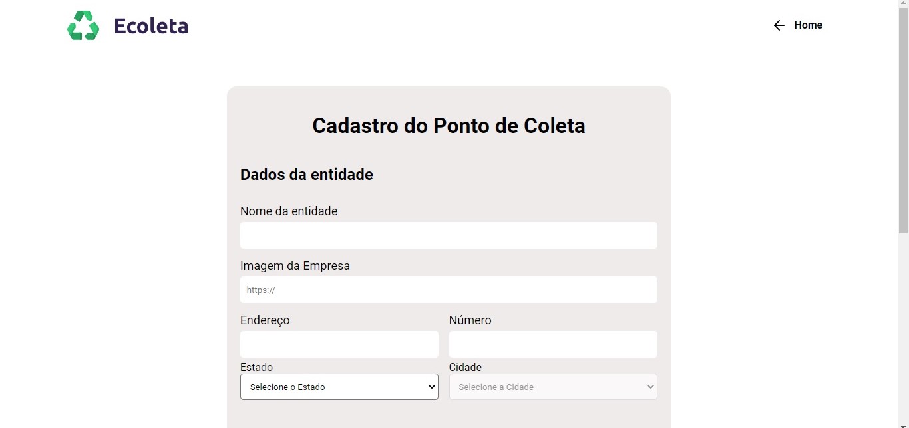This screenshot has width=909, height=428.
Task: Open the 'Selecione a Cidade' dropdown
Action: [553, 387]
